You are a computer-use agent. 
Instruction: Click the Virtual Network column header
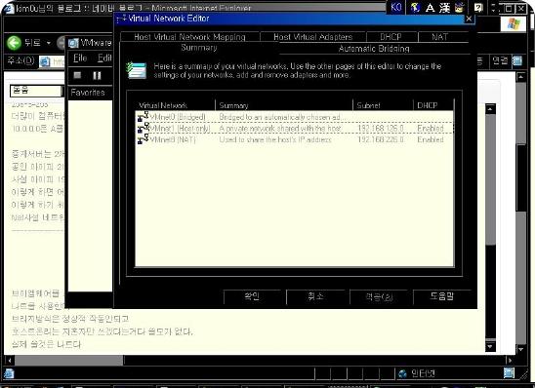pos(175,105)
